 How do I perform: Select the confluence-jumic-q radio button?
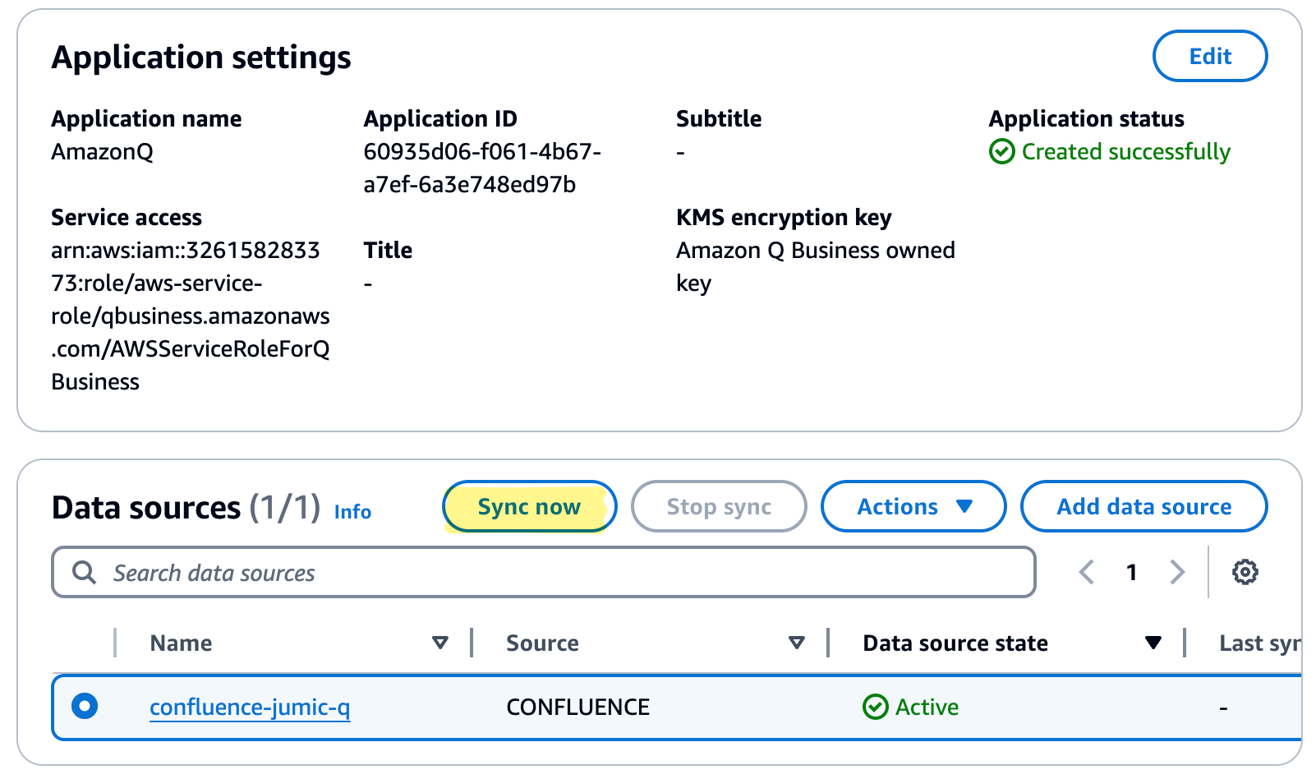85,706
